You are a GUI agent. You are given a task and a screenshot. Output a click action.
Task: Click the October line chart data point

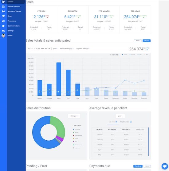point(125,80)
